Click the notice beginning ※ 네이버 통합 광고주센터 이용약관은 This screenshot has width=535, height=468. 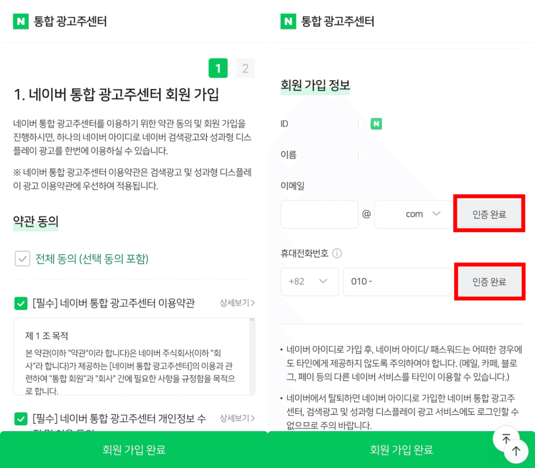[132, 179]
